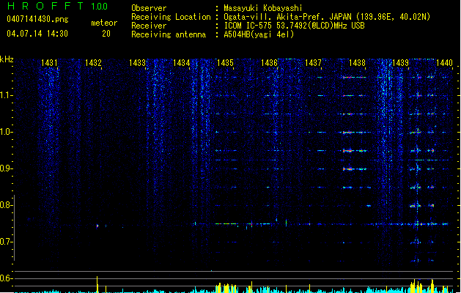Click the 1439 time marker
This screenshot has height=293, width=461.
(401, 63)
